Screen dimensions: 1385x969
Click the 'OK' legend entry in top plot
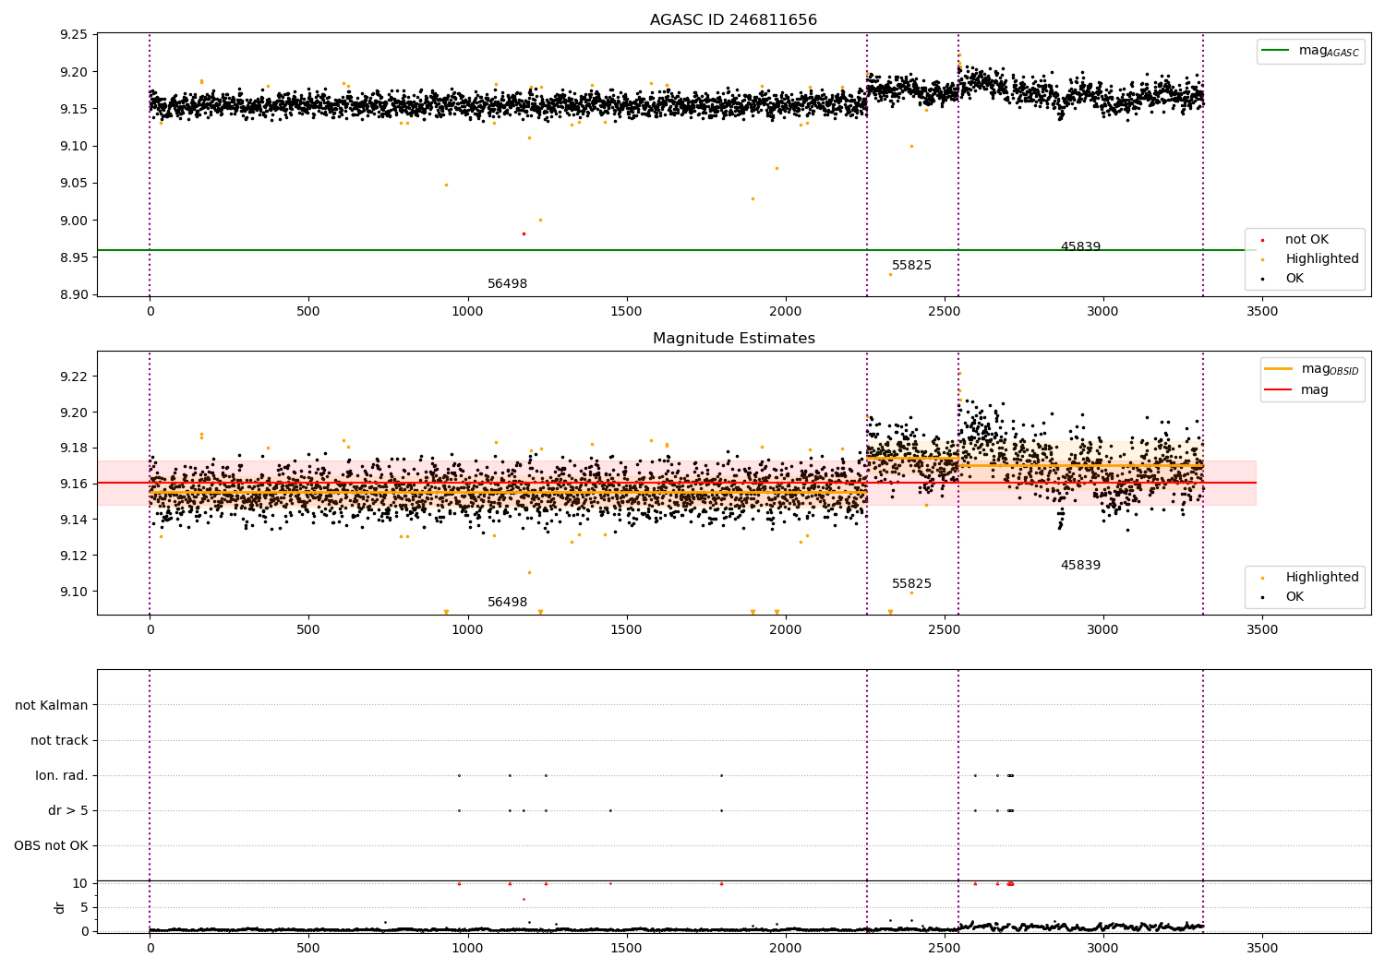[x=1282, y=279]
